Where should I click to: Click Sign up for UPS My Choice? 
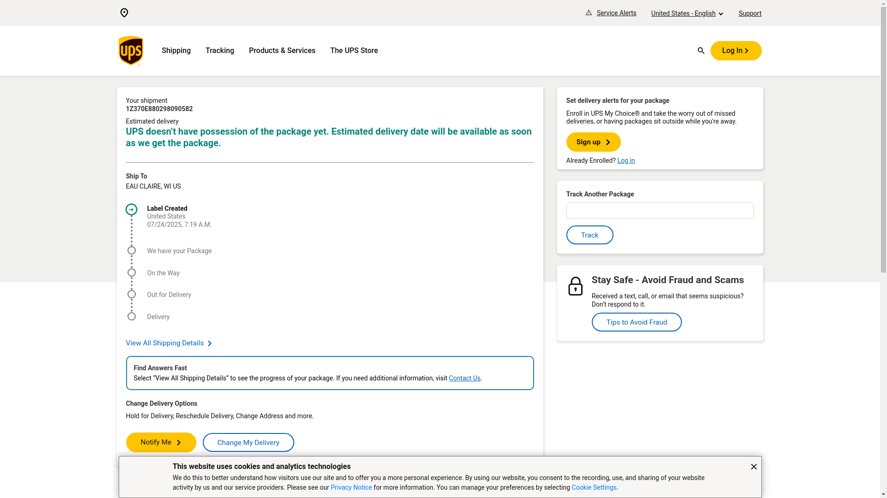pyautogui.click(x=593, y=142)
